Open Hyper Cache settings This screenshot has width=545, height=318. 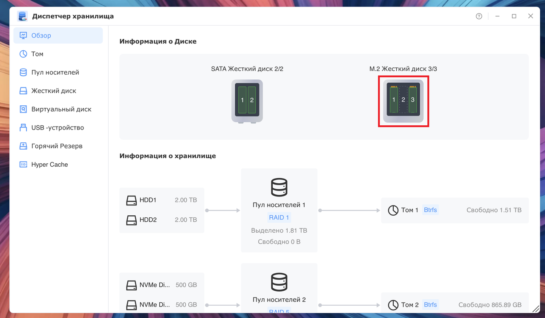click(x=58, y=164)
